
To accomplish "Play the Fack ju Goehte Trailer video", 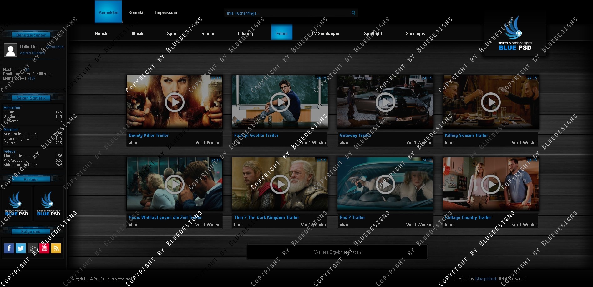I will [280, 102].
